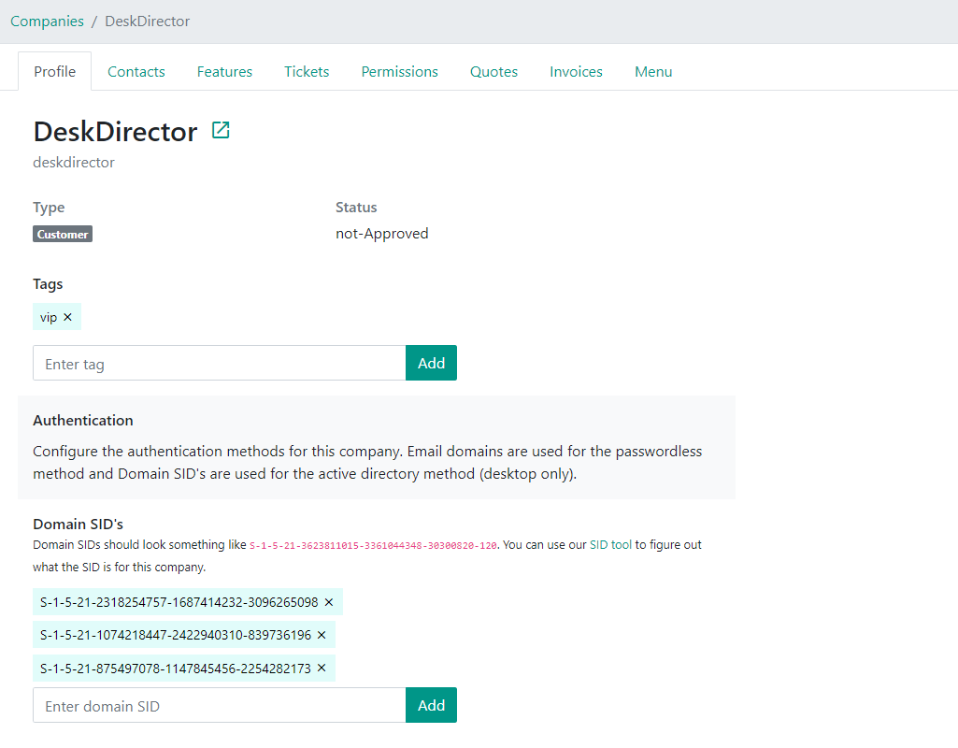The image size is (958, 748).
Task: Remove SID ending in 3096265098
Action: tap(329, 602)
